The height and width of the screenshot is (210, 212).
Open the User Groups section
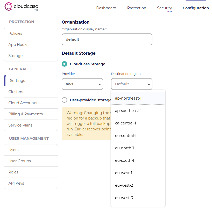coord(31,161)
